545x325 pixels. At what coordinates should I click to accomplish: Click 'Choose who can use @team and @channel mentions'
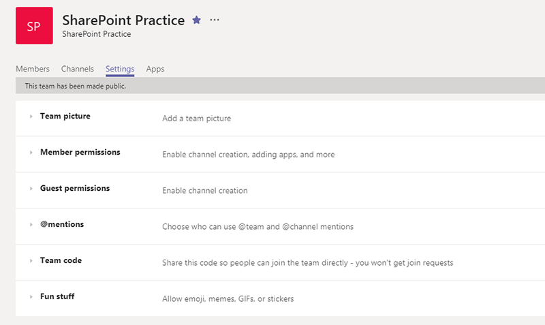click(258, 227)
